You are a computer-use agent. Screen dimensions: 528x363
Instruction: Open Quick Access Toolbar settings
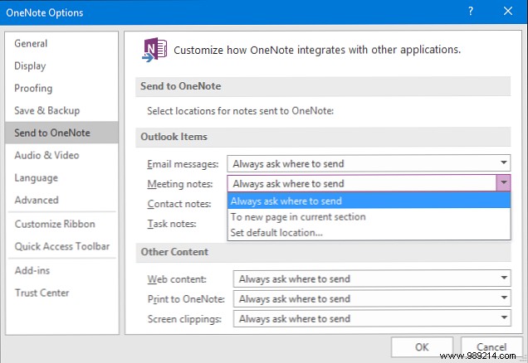click(62, 246)
